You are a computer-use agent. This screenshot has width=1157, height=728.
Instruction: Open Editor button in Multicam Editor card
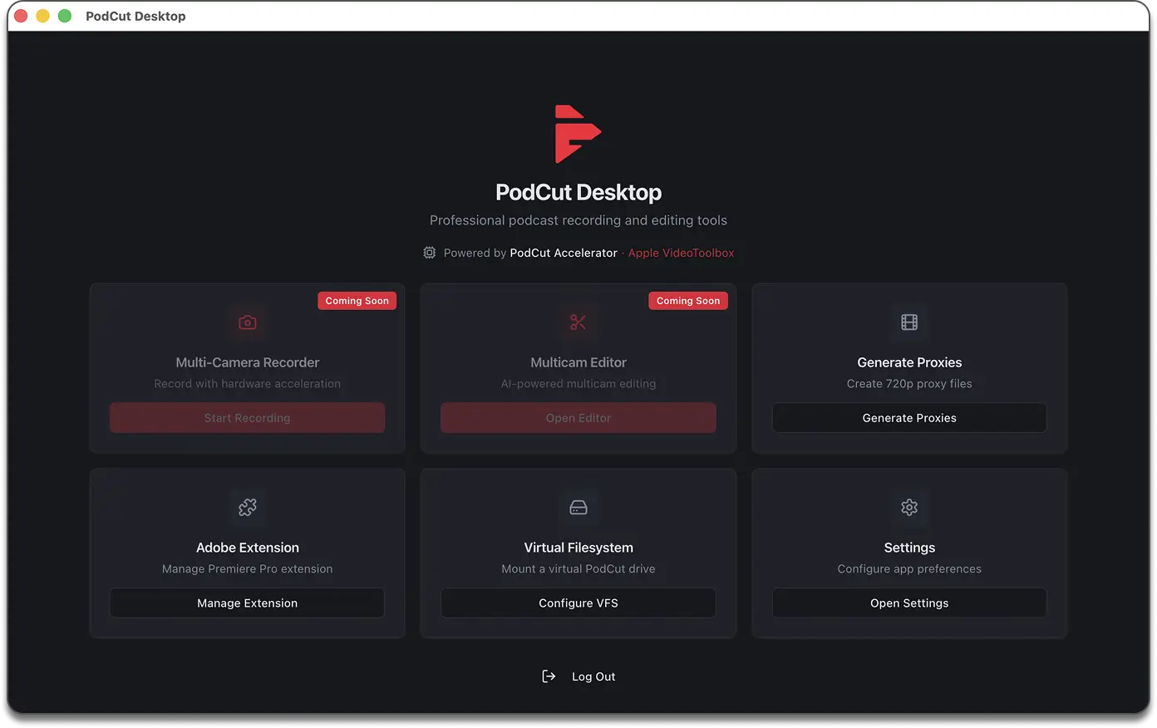point(578,418)
